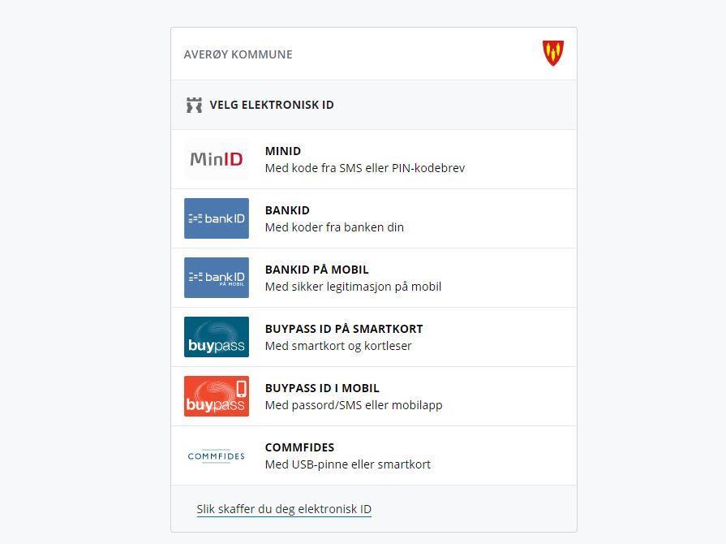This screenshot has width=726, height=544.
Task: Click the Commfides logo
Action: pos(217,455)
